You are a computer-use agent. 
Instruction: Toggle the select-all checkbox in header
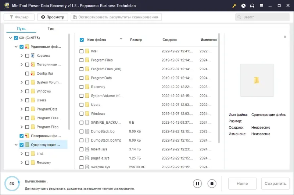pos(82,40)
